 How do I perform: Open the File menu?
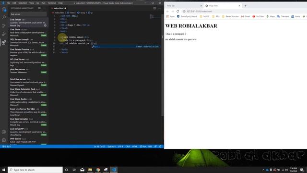click(9, 3)
